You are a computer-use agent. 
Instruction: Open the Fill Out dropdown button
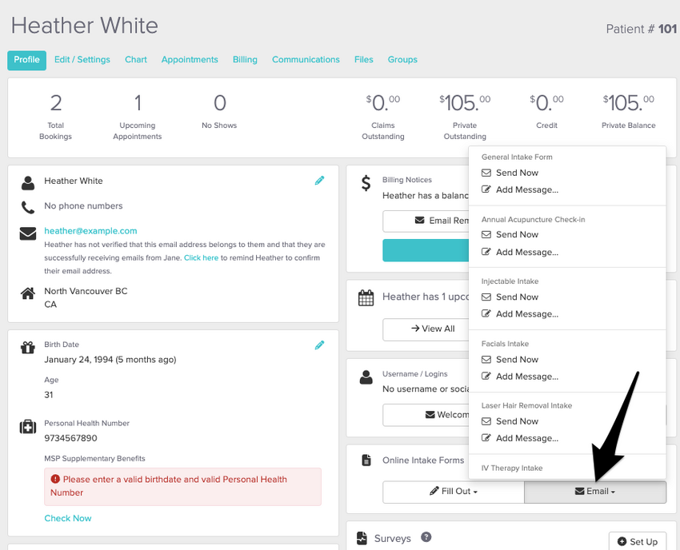[453, 492]
